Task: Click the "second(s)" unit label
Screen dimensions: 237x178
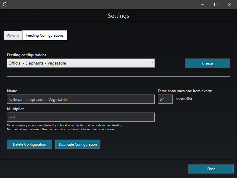Action: (x=184, y=99)
